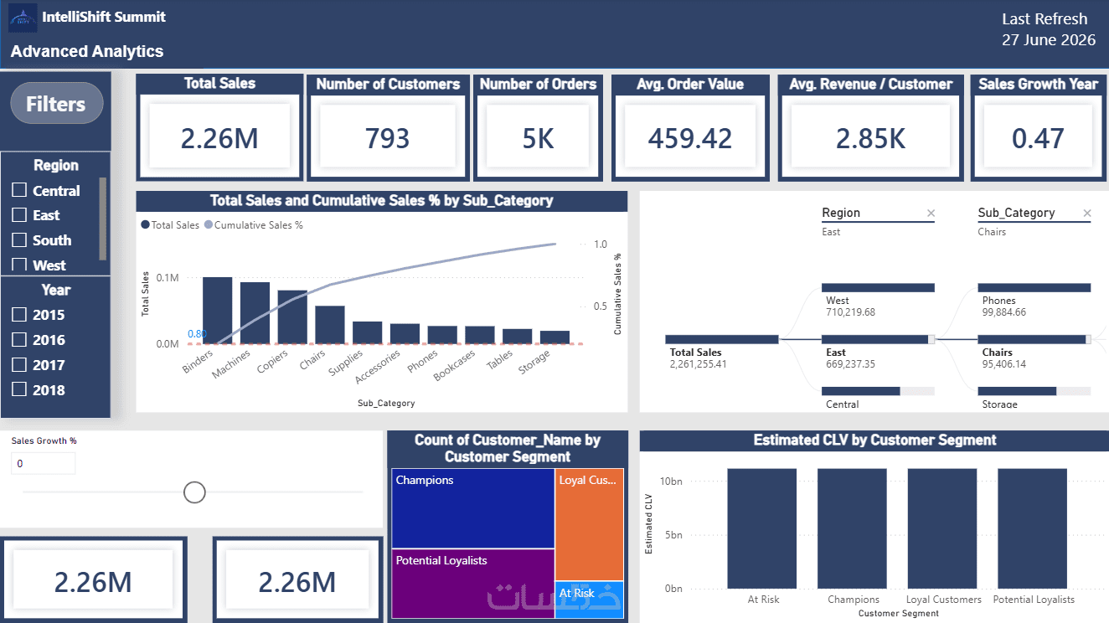This screenshot has width=1109, height=623.
Task: Expand the Chairs node in decomposition tree
Action: pos(1088,339)
